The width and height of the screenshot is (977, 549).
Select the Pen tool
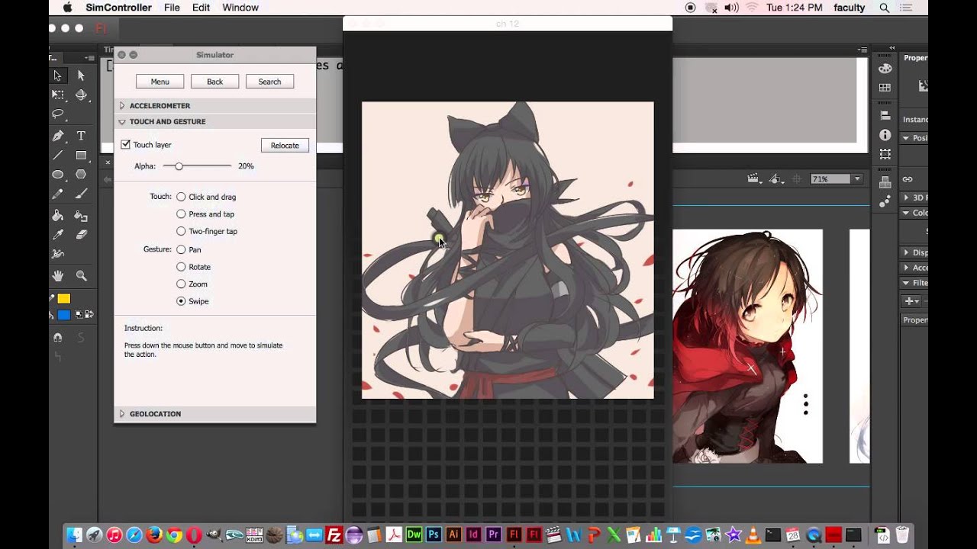click(x=57, y=136)
